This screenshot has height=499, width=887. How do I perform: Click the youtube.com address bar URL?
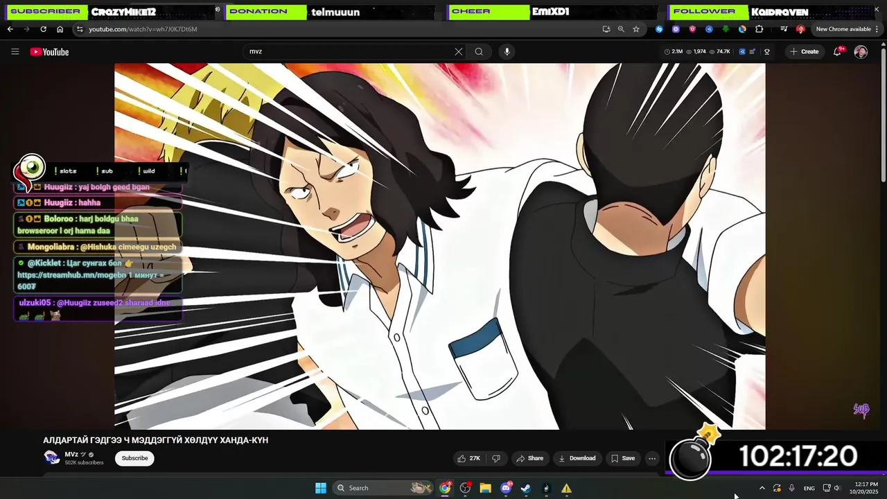click(x=143, y=29)
